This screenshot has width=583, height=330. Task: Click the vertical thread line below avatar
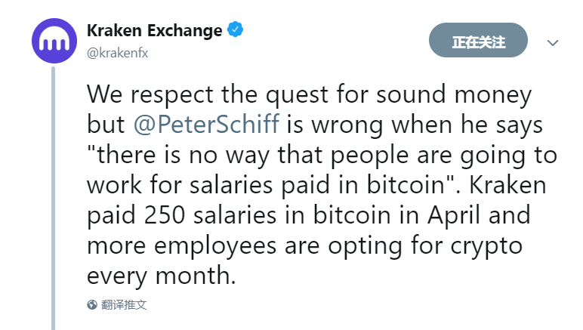coord(53,198)
